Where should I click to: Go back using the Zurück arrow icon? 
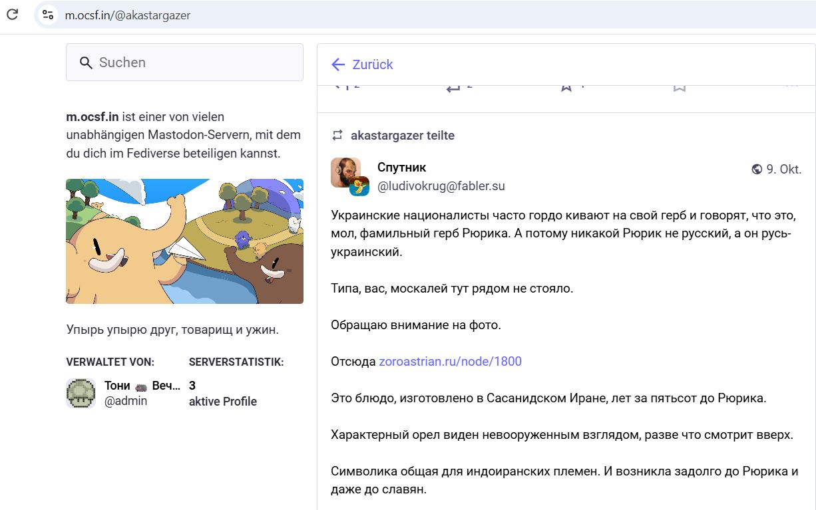[x=338, y=64]
